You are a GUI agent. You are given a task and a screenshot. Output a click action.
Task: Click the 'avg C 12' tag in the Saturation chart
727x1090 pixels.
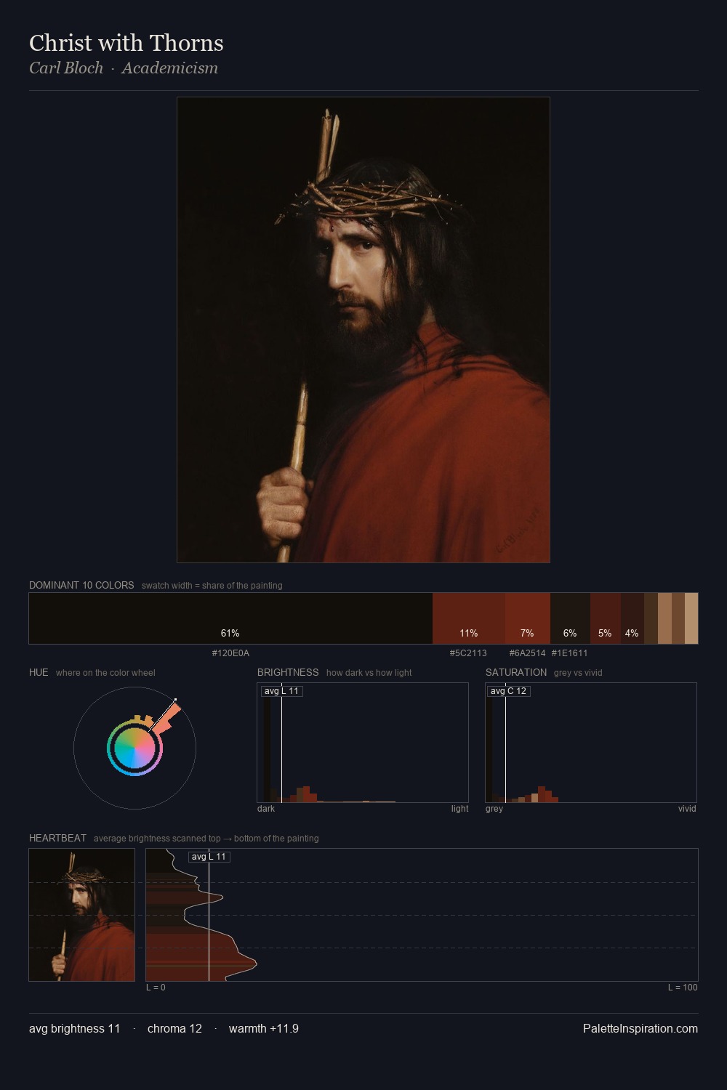pos(508,691)
